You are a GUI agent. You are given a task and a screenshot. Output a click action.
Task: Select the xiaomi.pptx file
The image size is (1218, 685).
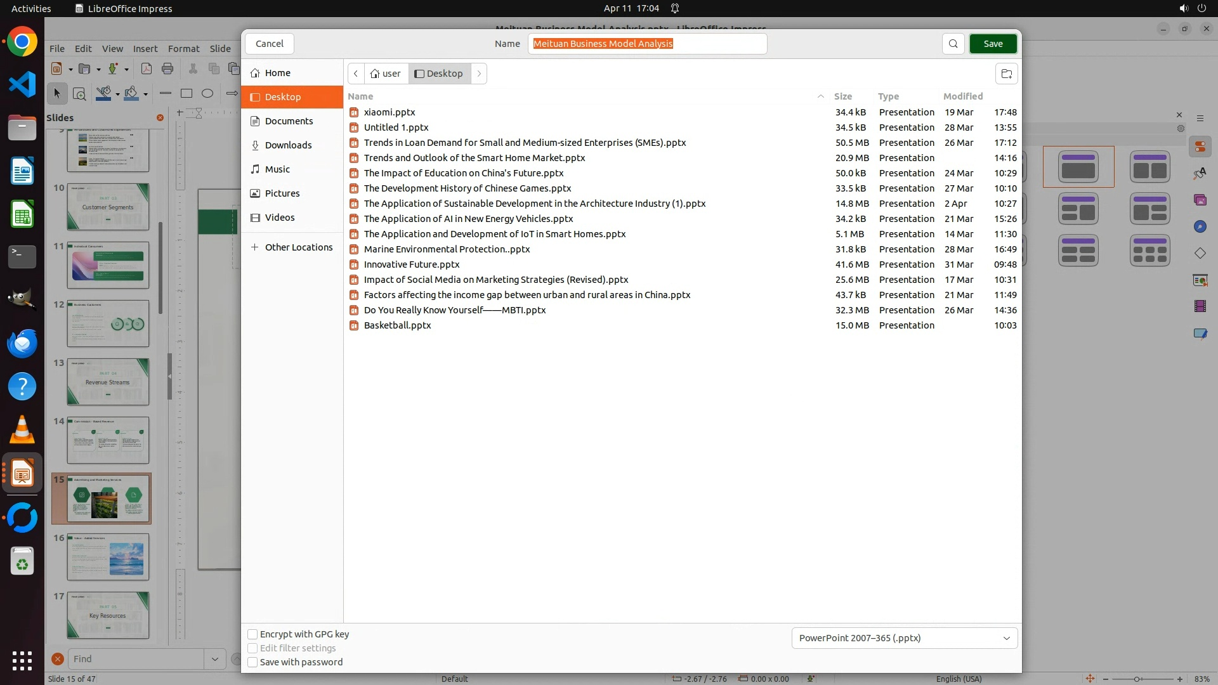(x=390, y=112)
